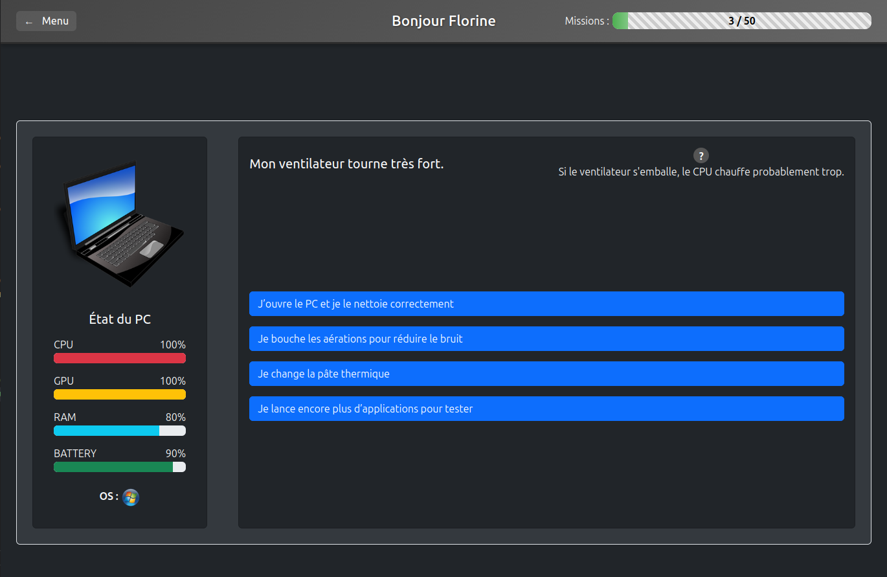Click the Windows OS logo icon
887x577 pixels.
click(x=131, y=497)
